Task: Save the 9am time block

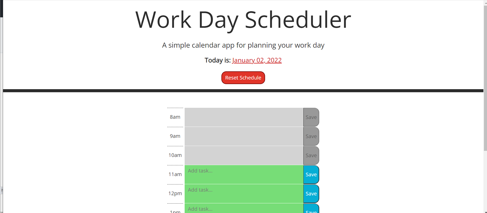Action: 311,136
